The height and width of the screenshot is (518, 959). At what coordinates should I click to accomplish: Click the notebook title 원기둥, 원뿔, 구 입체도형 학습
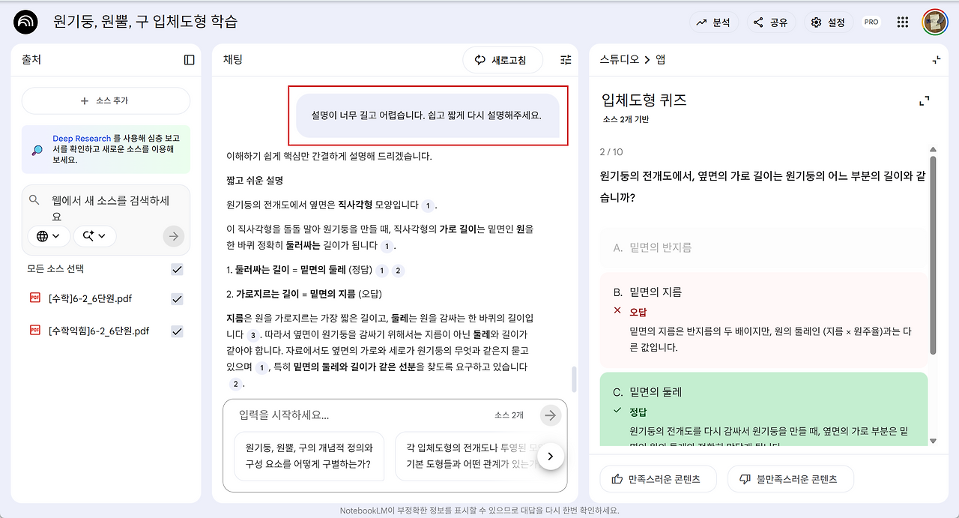pyautogui.click(x=145, y=22)
